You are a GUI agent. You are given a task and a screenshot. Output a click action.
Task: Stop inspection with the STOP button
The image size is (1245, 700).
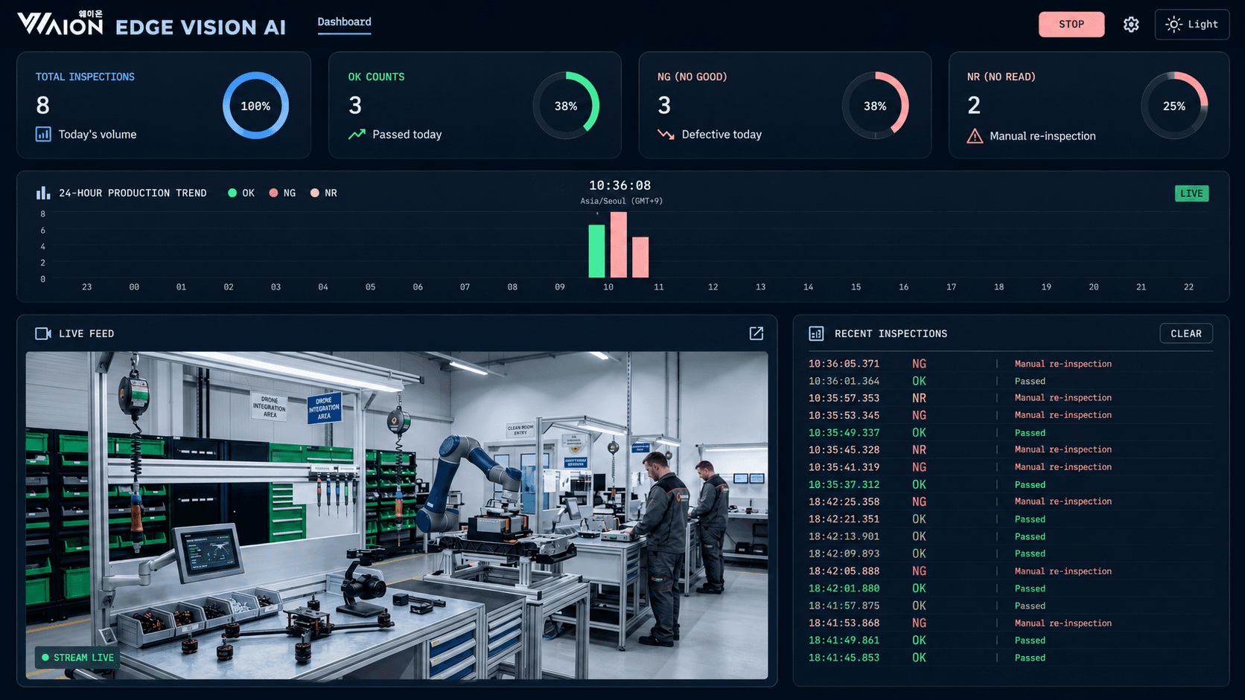1072,25
